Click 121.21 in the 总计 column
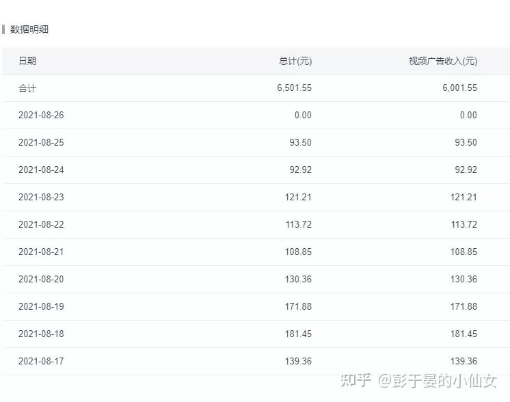This screenshot has width=510, height=402. pos(298,198)
